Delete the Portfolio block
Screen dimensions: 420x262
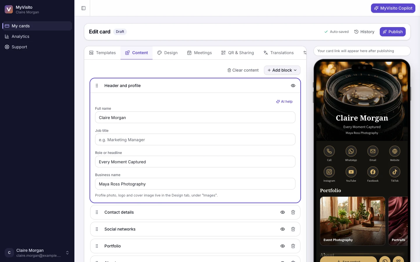point(293,246)
